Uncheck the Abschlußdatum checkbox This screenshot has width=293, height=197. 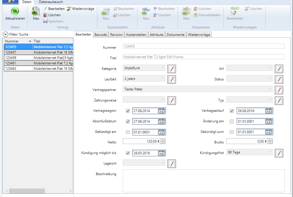128,121
